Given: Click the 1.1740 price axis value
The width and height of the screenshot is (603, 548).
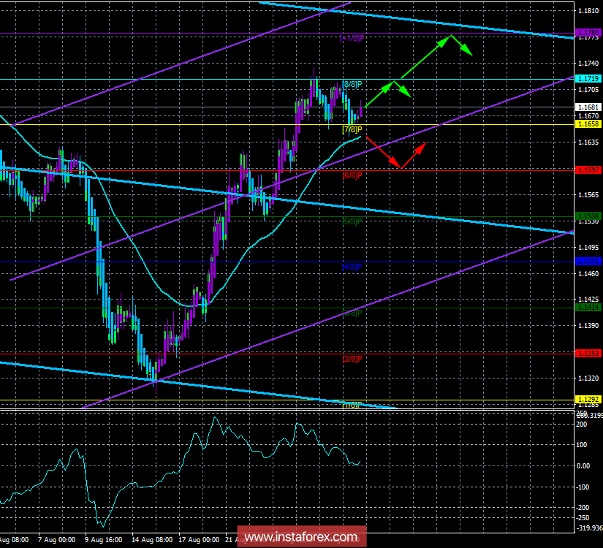Looking at the screenshot, I should [588, 64].
